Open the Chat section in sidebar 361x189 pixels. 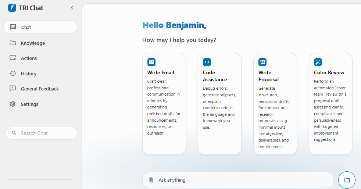[x=40, y=27]
